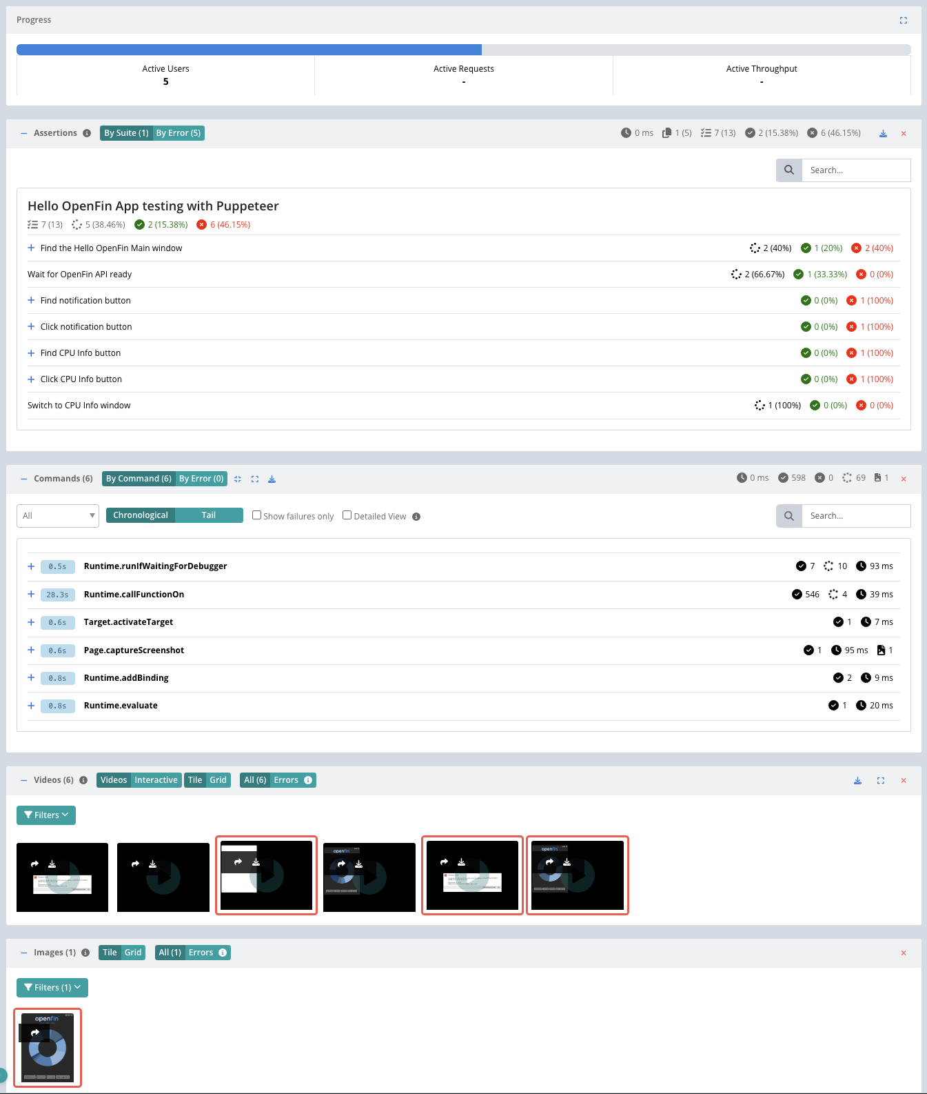Expand Runtime.evaluate command
The image size is (927, 1094).
coord(31,706)
